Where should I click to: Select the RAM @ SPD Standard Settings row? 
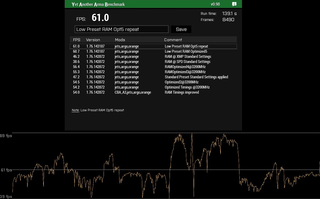[x=153, y=62]
